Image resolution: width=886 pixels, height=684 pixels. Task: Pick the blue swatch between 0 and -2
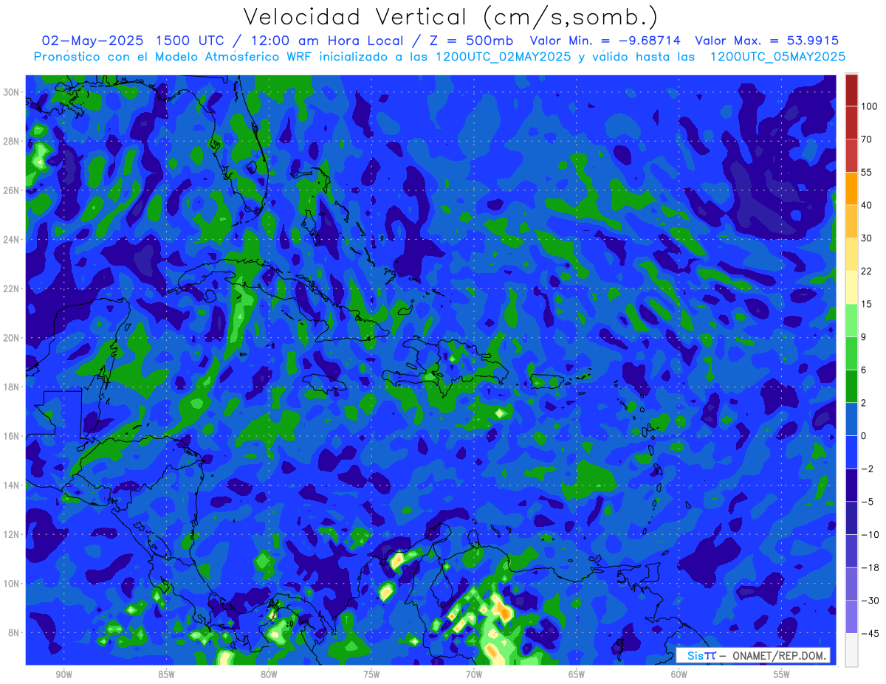(x=851, y=452)
